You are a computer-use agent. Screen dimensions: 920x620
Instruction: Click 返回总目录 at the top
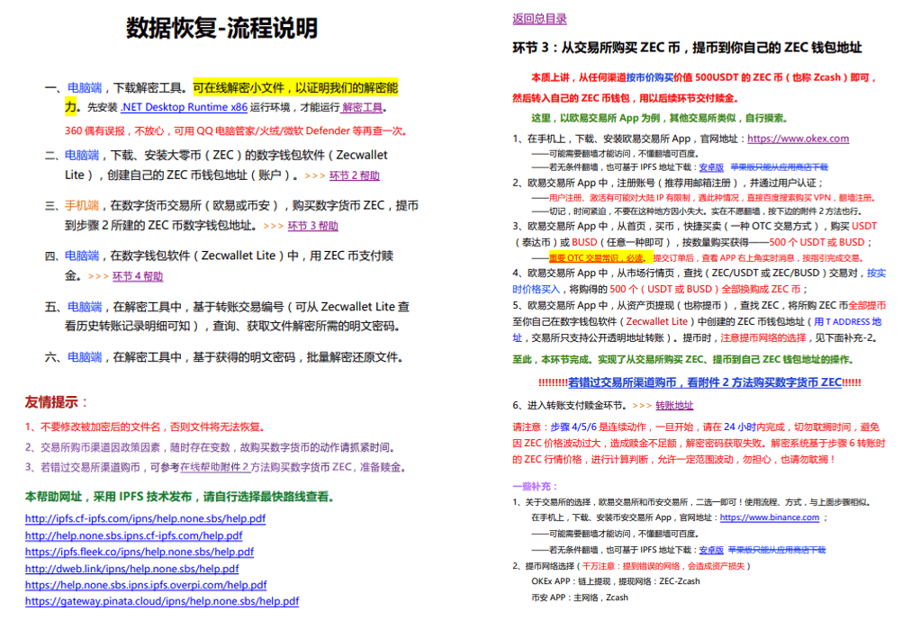[539, 19]
